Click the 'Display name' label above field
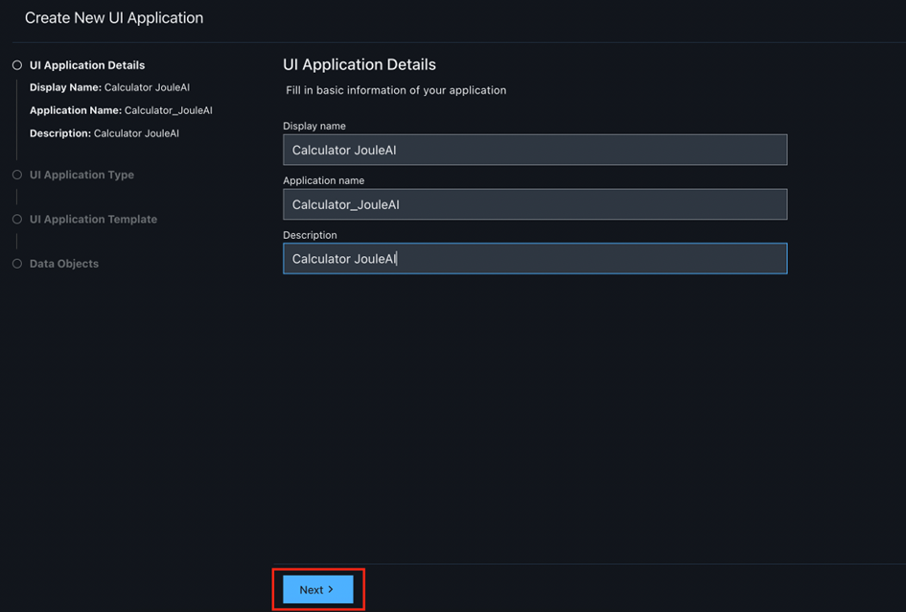The width and height of the screenshot is (906, 612). point(314,126)
